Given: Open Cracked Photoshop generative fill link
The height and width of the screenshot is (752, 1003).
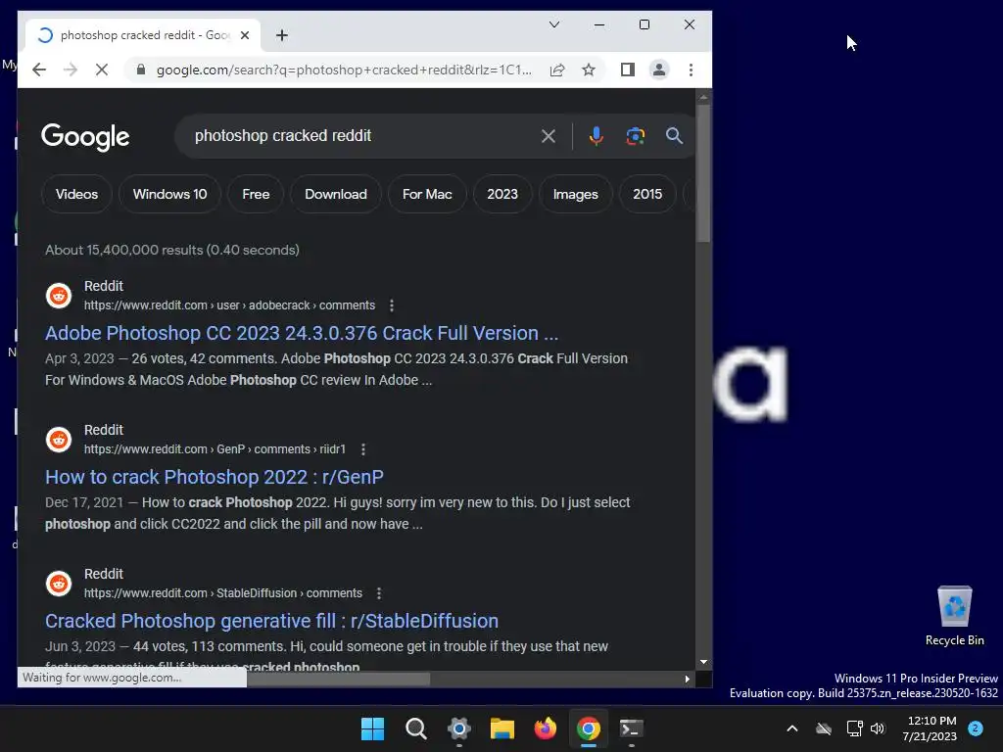Looking at the screenshot, I should [x=271, y=620].
